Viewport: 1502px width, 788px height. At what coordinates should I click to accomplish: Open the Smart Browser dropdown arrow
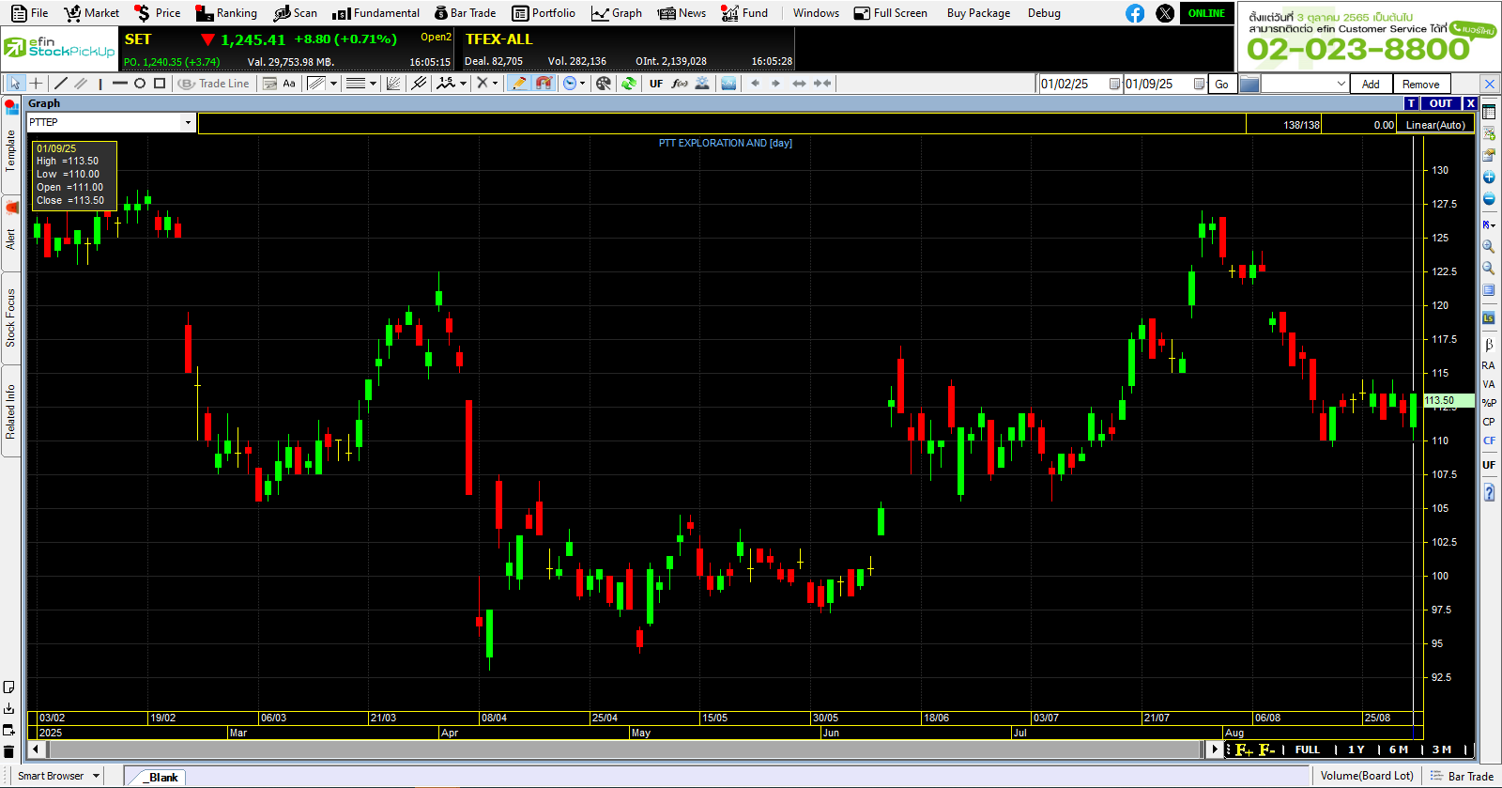[x=96, y=776]
